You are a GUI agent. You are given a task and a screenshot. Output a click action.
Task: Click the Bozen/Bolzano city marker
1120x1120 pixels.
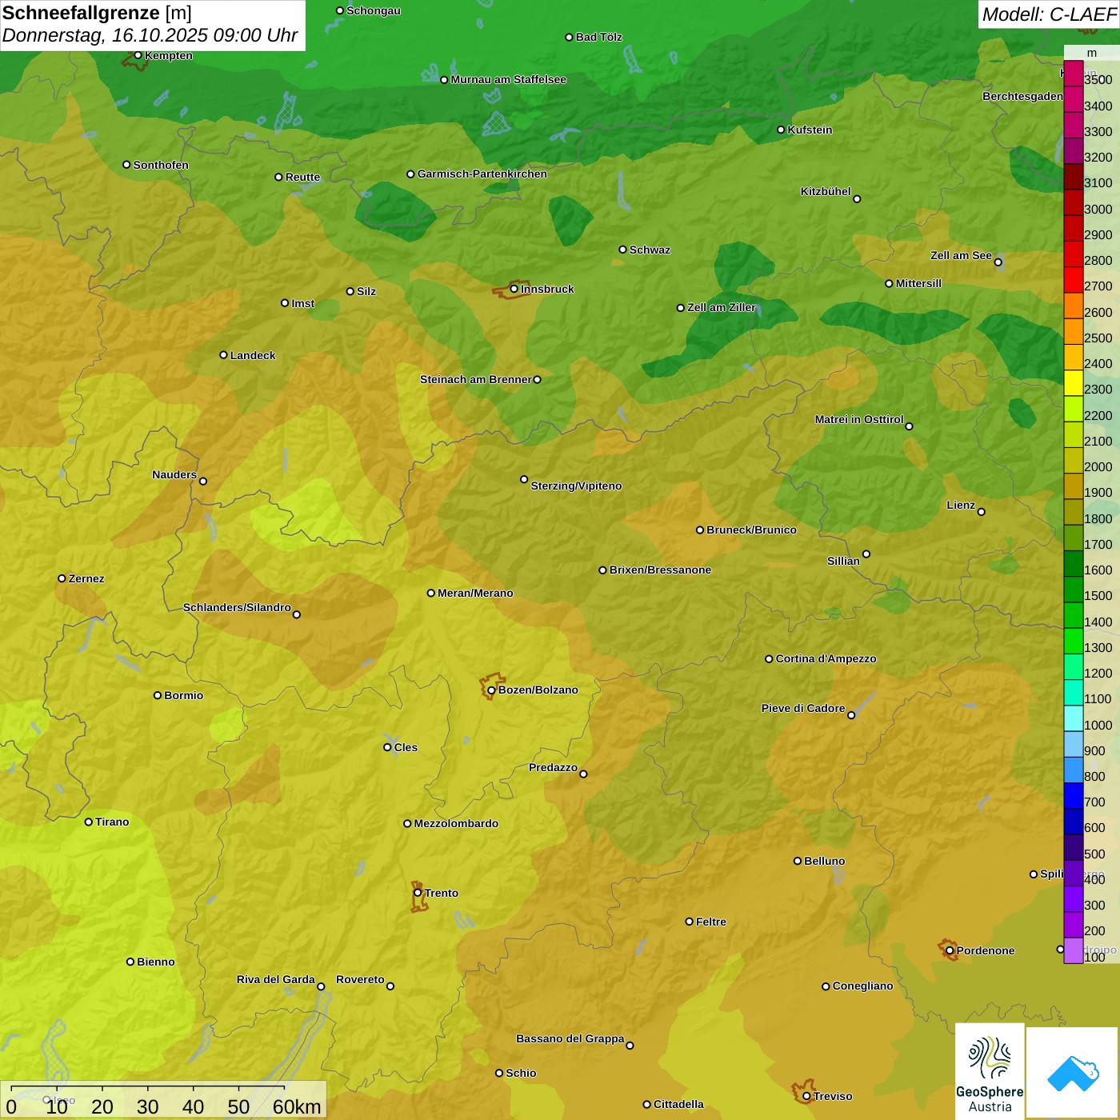click(491, 690)
